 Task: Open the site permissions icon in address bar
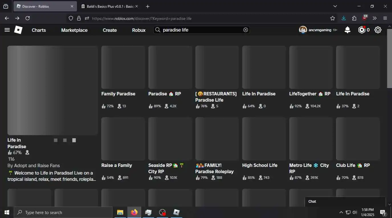pos(87,18)
